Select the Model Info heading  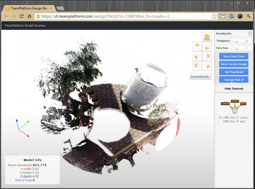[x=33, y=160]
